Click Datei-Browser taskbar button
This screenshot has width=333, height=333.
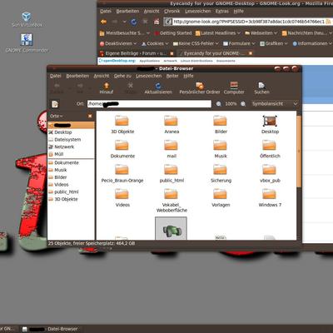(50, 329)
